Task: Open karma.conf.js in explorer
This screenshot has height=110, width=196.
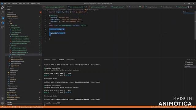Action: 13,95
